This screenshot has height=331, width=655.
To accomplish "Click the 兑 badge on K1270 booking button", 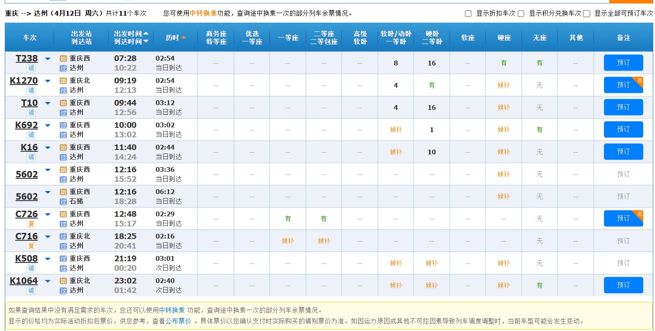I will coord(639,80).
